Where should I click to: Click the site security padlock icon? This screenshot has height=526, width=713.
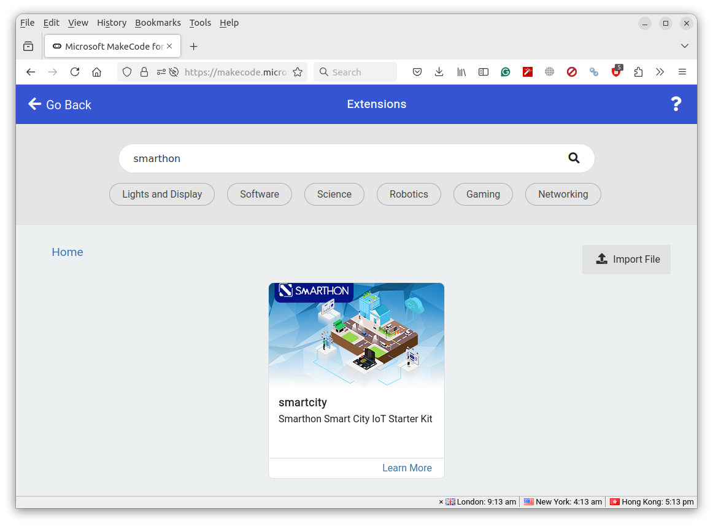point(144,72)
